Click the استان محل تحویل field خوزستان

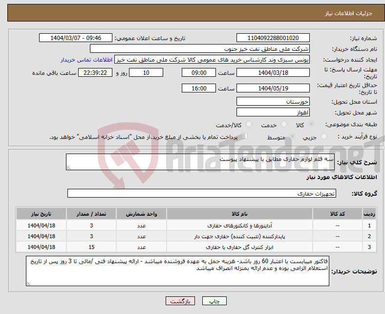273,102
